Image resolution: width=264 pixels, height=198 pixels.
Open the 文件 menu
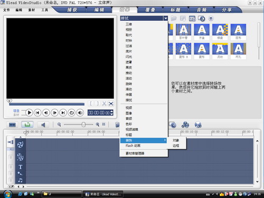pyautogui.click(x=6, y=10)
